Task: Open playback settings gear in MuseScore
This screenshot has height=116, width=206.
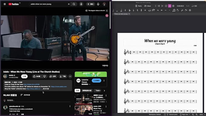Action: point(173,6)
